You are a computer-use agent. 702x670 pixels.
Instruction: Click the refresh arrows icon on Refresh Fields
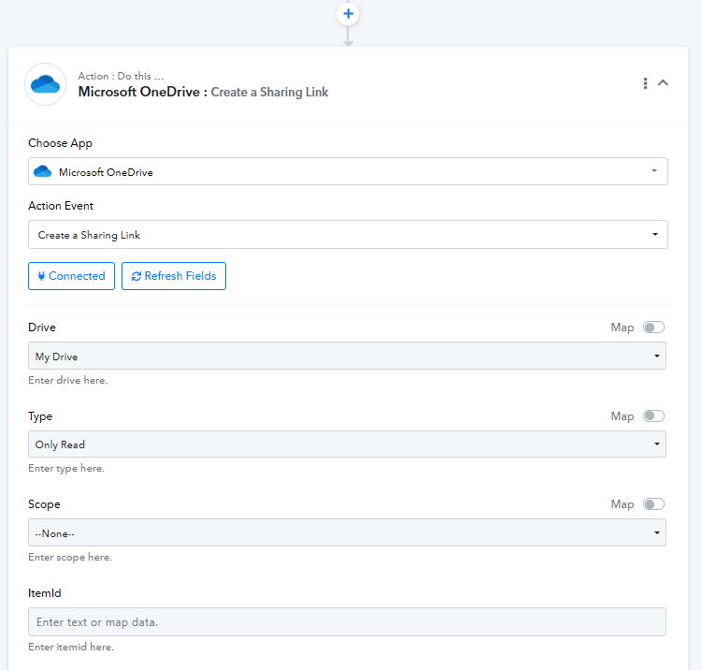(x=136, y=276)
